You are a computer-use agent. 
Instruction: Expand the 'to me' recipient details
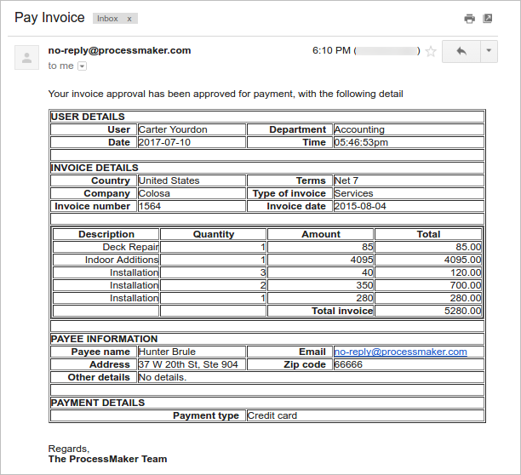click(x=82, y=66)
